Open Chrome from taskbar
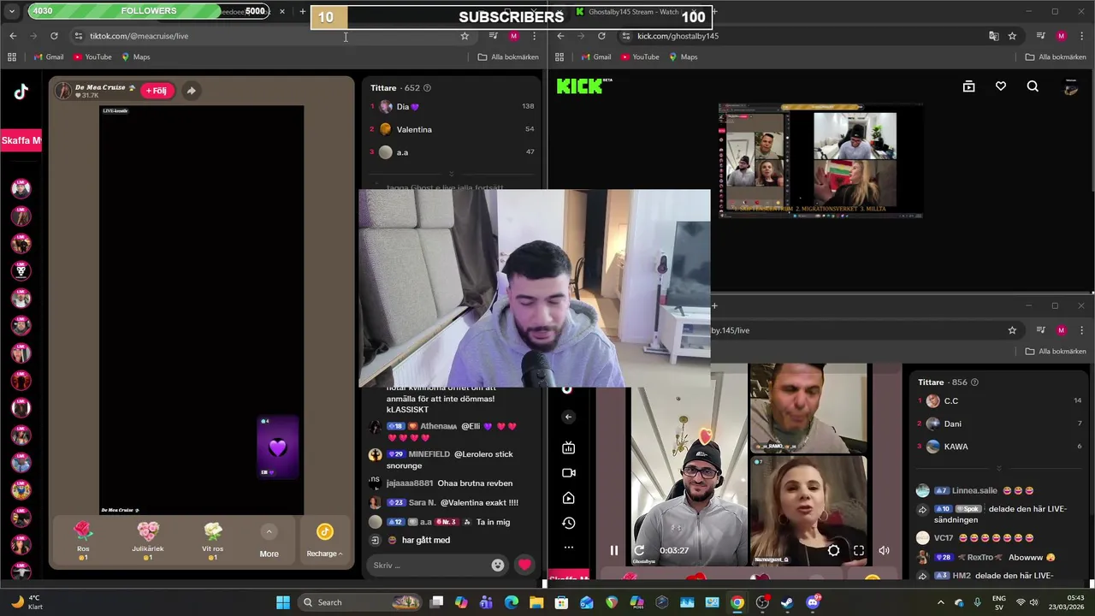Screen dimensions: 1095x616 tap(737, 602)
